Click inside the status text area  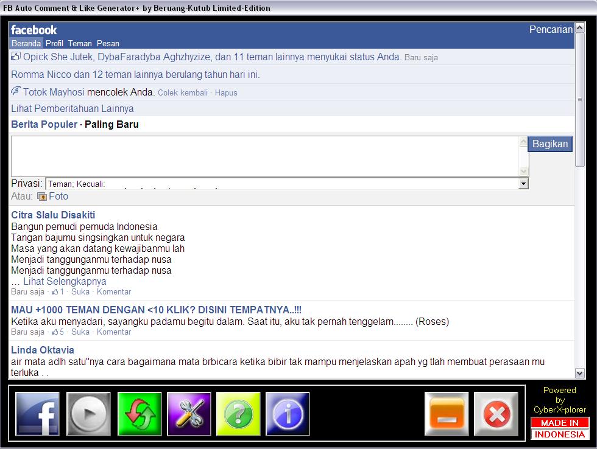[265, 156]
